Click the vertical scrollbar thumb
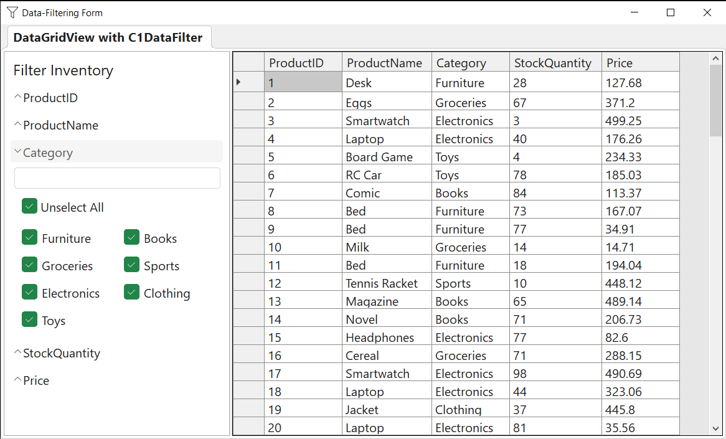The height and width of the screenshot is (439, 726). click(x=715, y=100)
